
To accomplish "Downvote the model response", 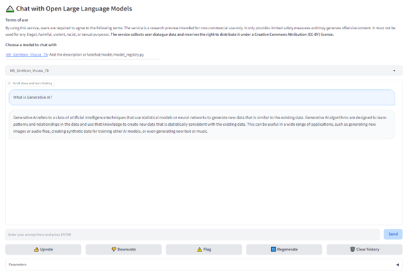I will [x=123, y=250].
